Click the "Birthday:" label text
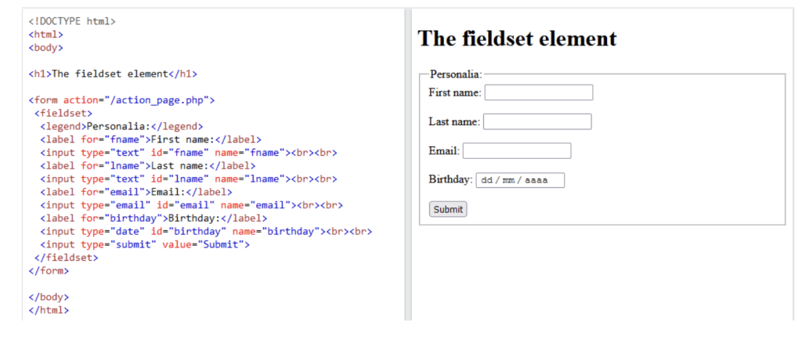Viewport: 802px width, 343px height. point(450,180)
